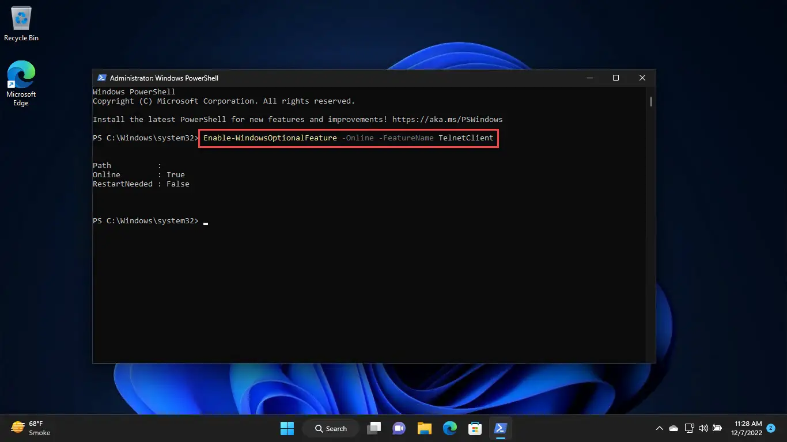Click the Copyright Microsoft Corporation line
The height and width of the screenshot is (442, 787).
pos(224,101)
